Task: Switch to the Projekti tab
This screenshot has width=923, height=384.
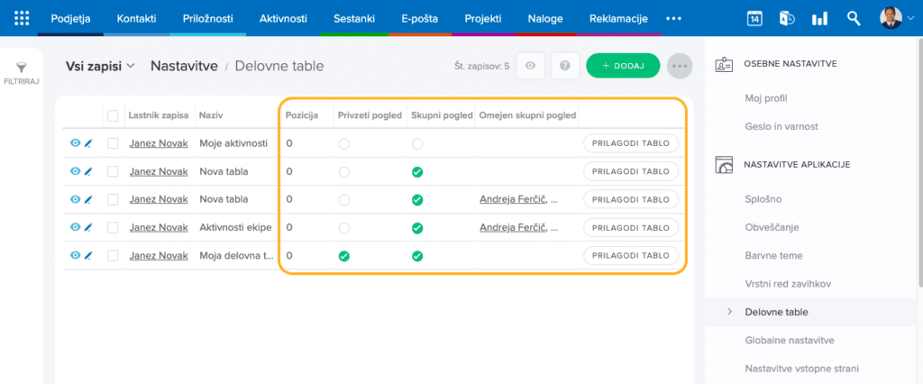Action: [x=483, y=18]
